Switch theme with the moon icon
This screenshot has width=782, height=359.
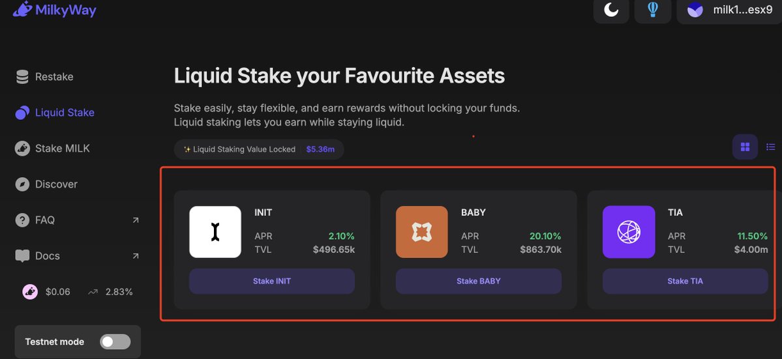coord(611,10)
